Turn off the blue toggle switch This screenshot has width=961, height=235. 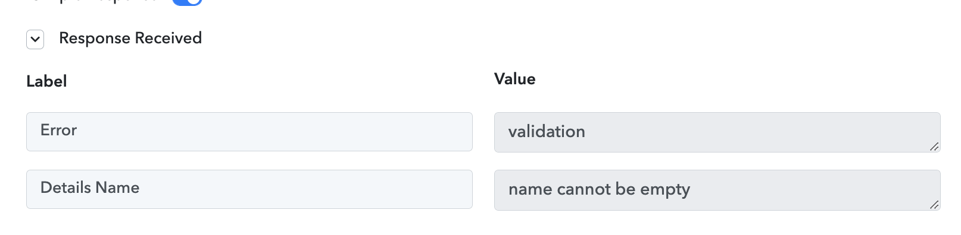tap(187, 2)
